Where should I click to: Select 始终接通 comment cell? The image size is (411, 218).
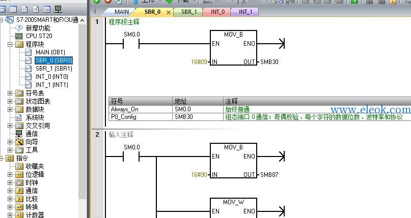317,109
